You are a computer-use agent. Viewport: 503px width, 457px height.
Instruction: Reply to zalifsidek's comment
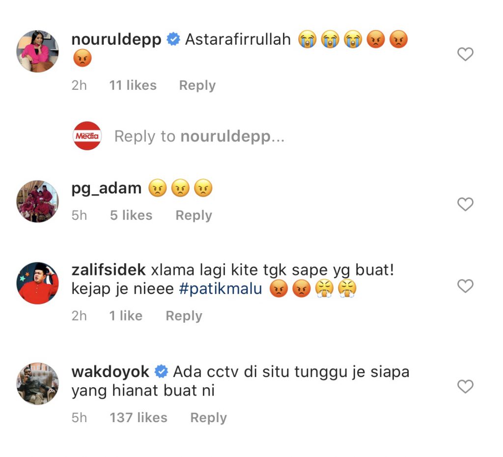click(x=184, y=316)
